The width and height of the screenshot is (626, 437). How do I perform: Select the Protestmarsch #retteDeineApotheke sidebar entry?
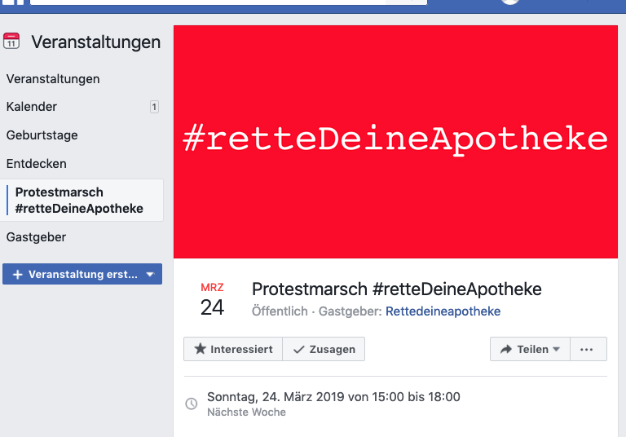coord(79,201)
